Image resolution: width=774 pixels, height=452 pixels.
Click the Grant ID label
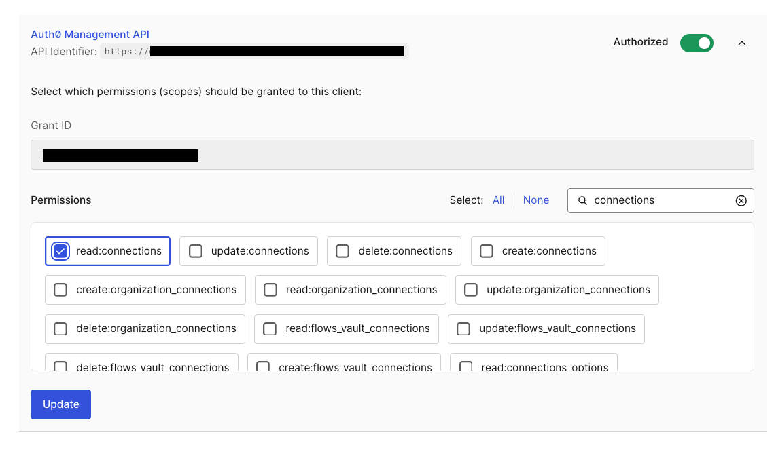[51, 126]
